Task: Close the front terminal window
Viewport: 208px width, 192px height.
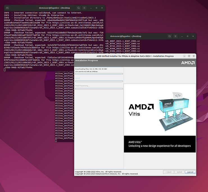Action: pos(102,8)
